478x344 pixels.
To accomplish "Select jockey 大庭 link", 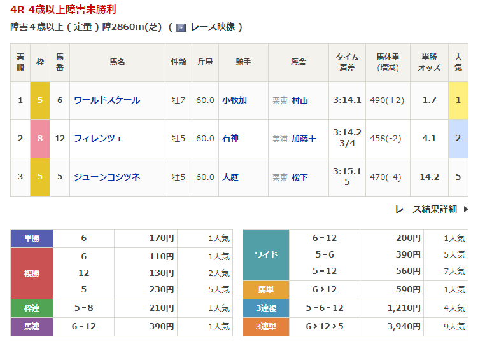I will [x=230, y=177].
